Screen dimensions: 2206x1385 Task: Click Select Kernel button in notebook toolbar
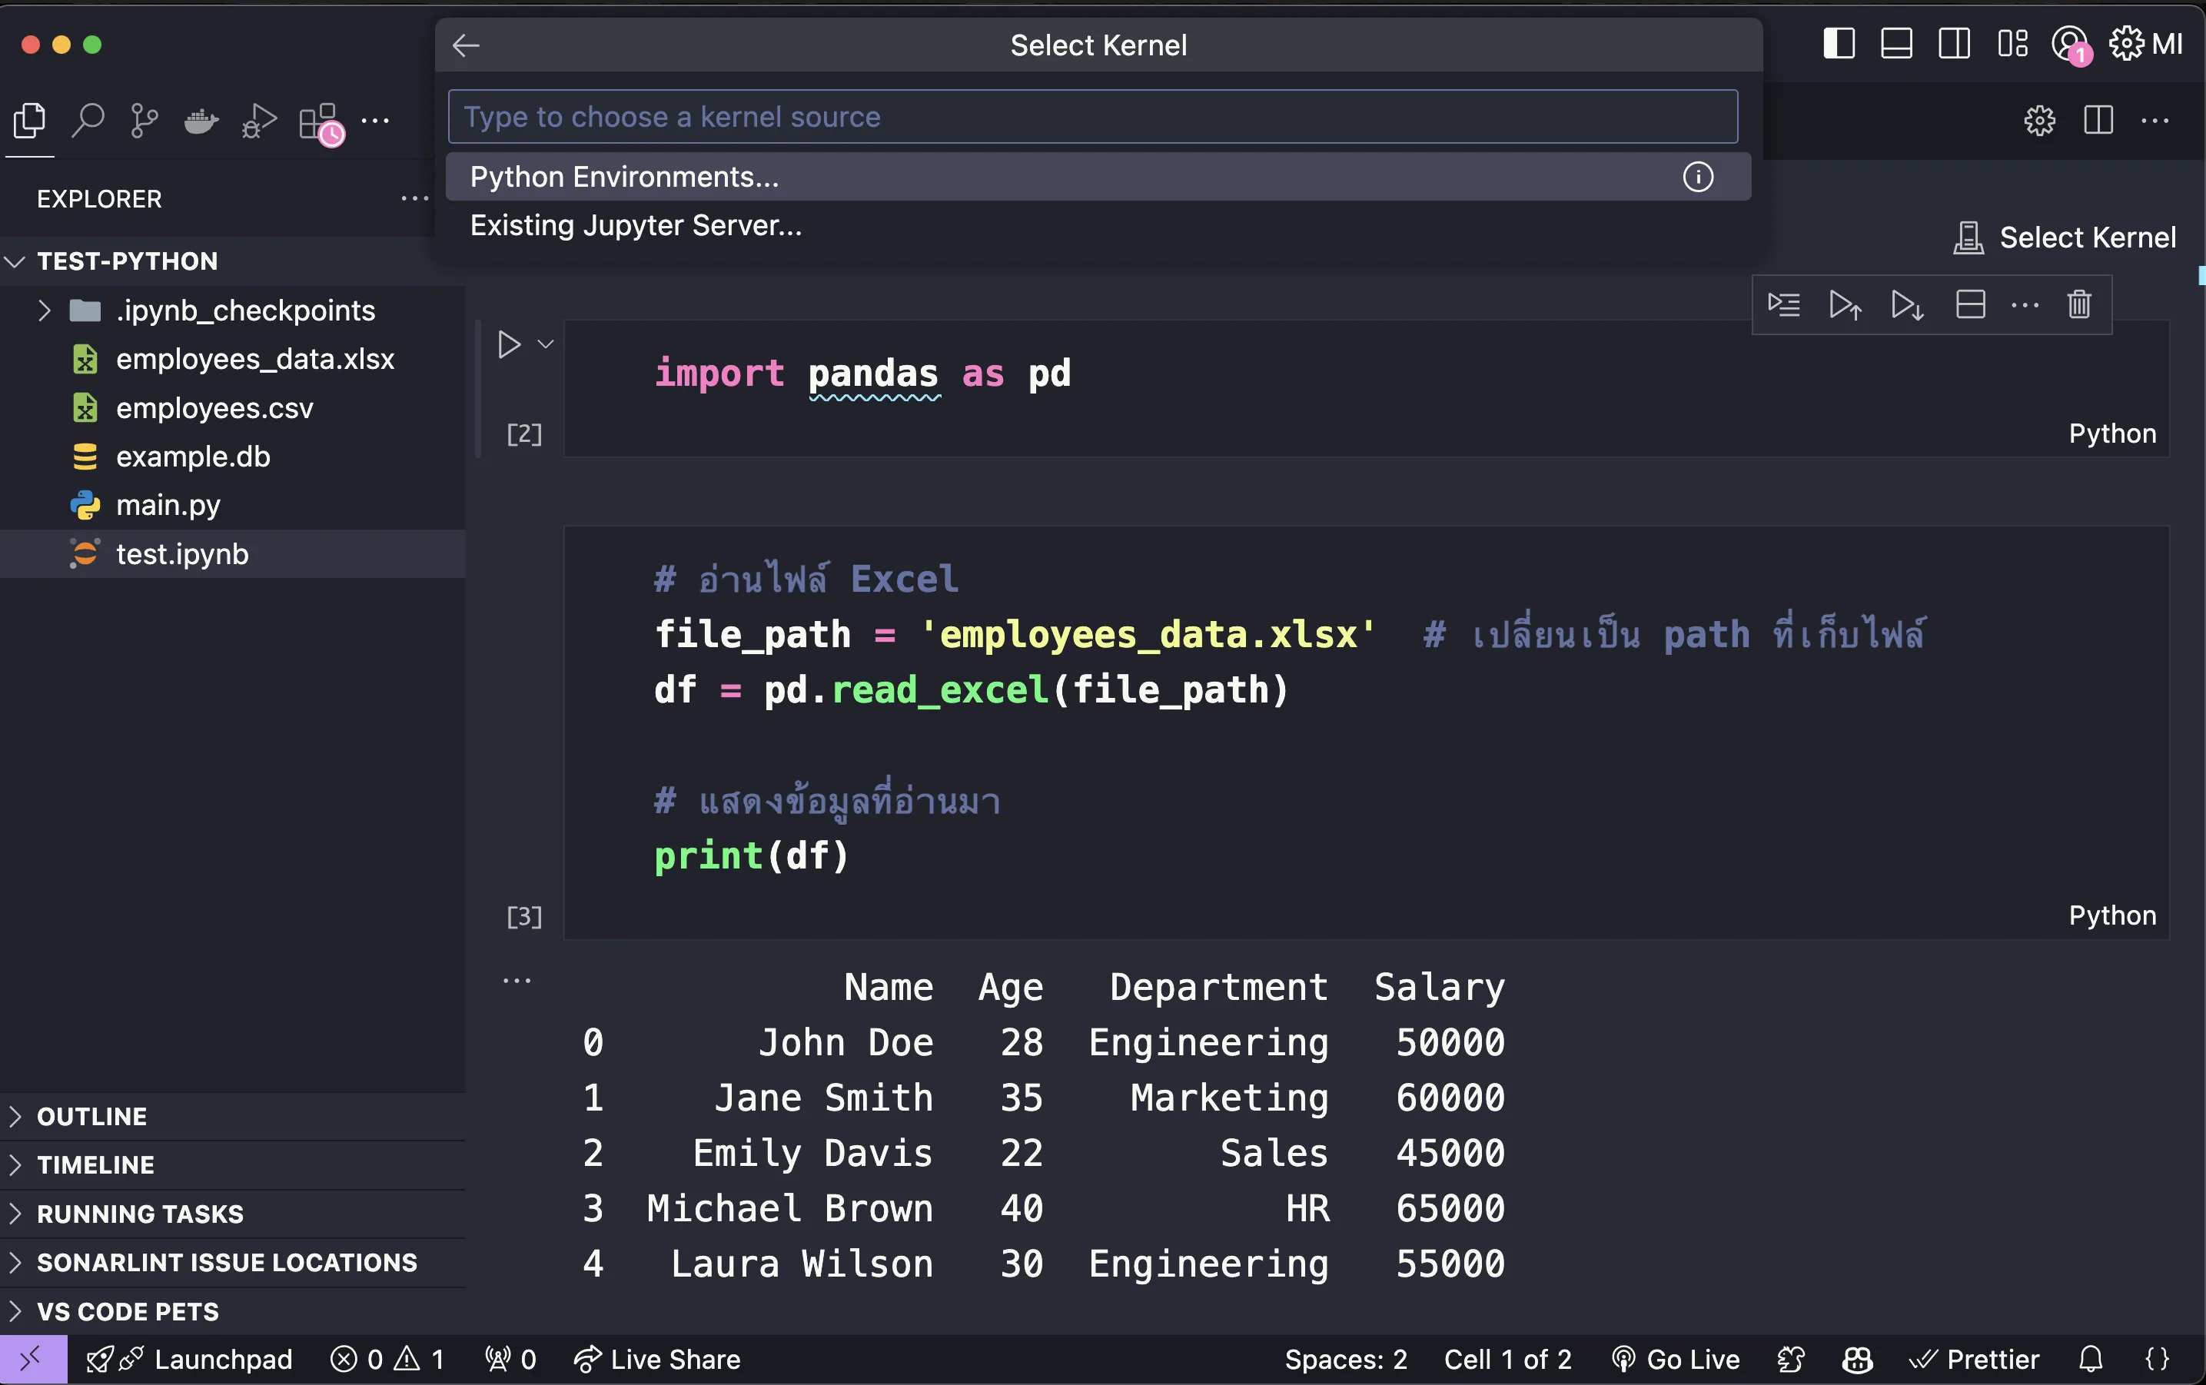[x=2064, y=237]
